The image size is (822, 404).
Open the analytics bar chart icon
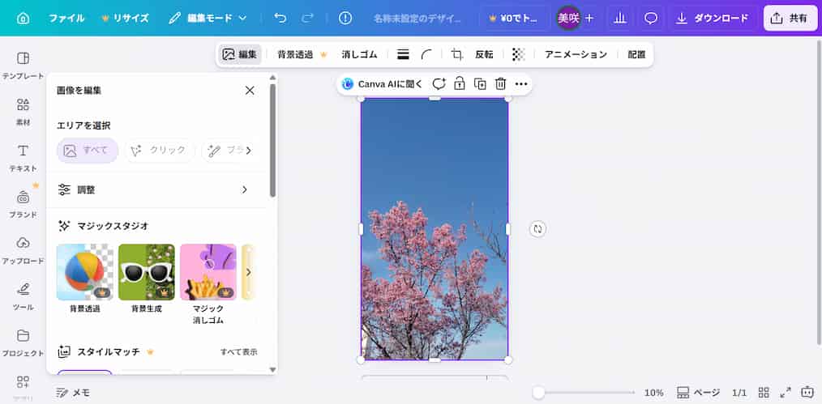pyautogui.click(x=620, y=19)
